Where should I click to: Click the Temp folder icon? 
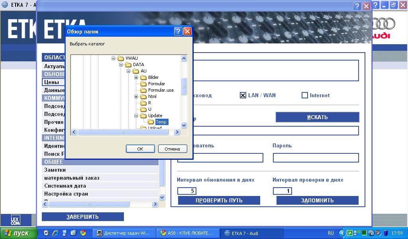151,122
